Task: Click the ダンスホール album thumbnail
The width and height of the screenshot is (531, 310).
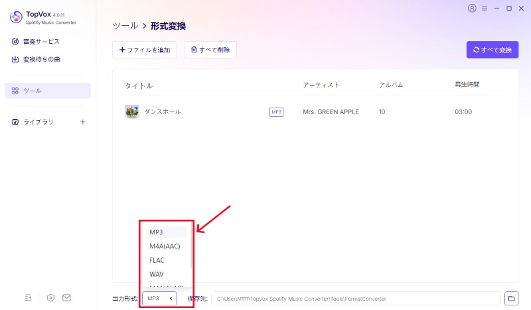Action: tap(131, 112)
